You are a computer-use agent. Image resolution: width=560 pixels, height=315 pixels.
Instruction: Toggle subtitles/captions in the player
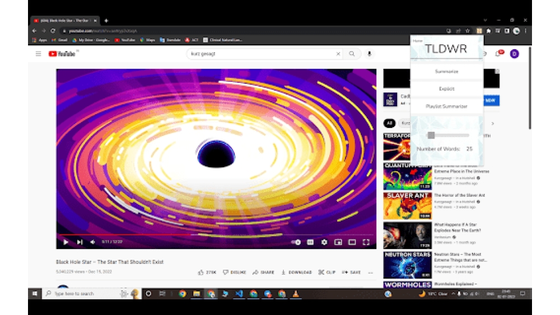coord(310,242)
